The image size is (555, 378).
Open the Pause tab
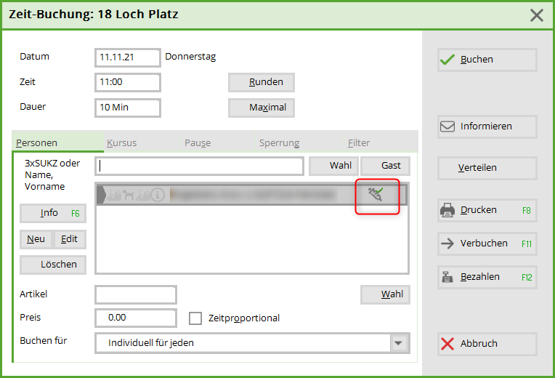pos(198,142)
